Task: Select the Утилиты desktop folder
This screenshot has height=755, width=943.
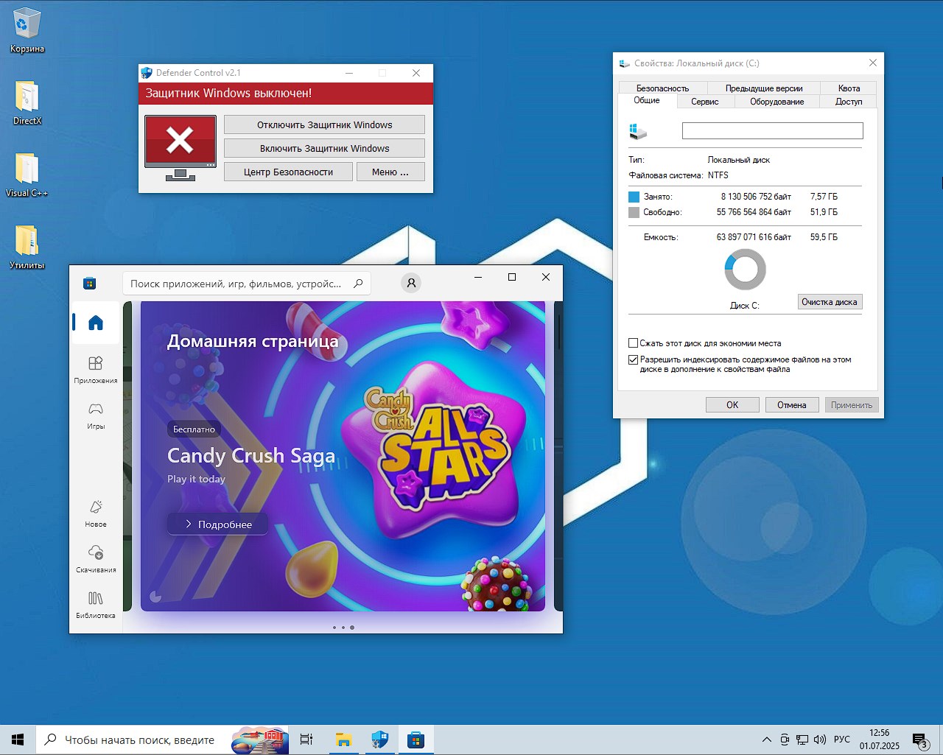Action: point(27,247)
